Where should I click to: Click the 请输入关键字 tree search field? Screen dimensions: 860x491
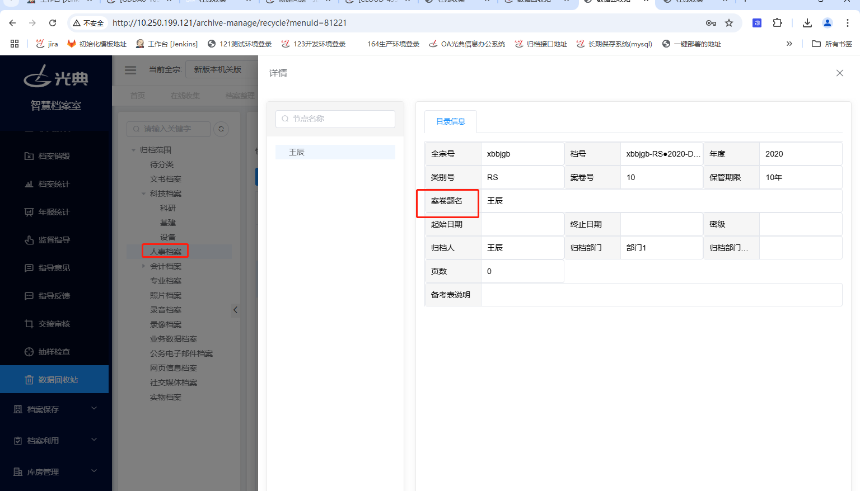click(169, 129)
